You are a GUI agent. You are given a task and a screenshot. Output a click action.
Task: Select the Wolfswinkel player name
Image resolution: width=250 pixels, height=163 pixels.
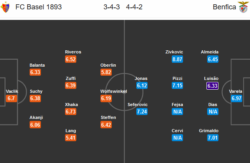click(114, 91)
